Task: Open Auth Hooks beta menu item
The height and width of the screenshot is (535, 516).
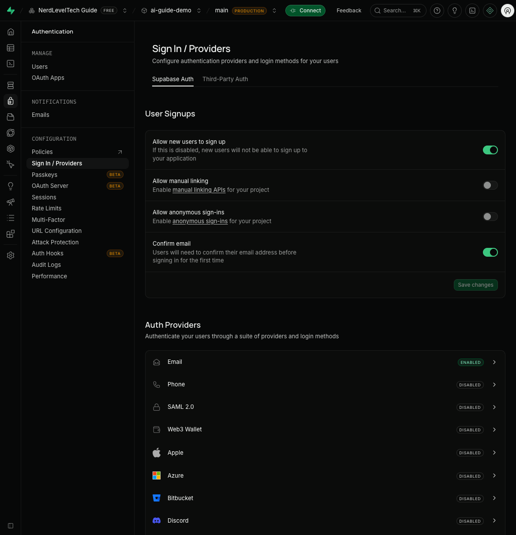Action: pyautogui.click(x=77, y=253)
